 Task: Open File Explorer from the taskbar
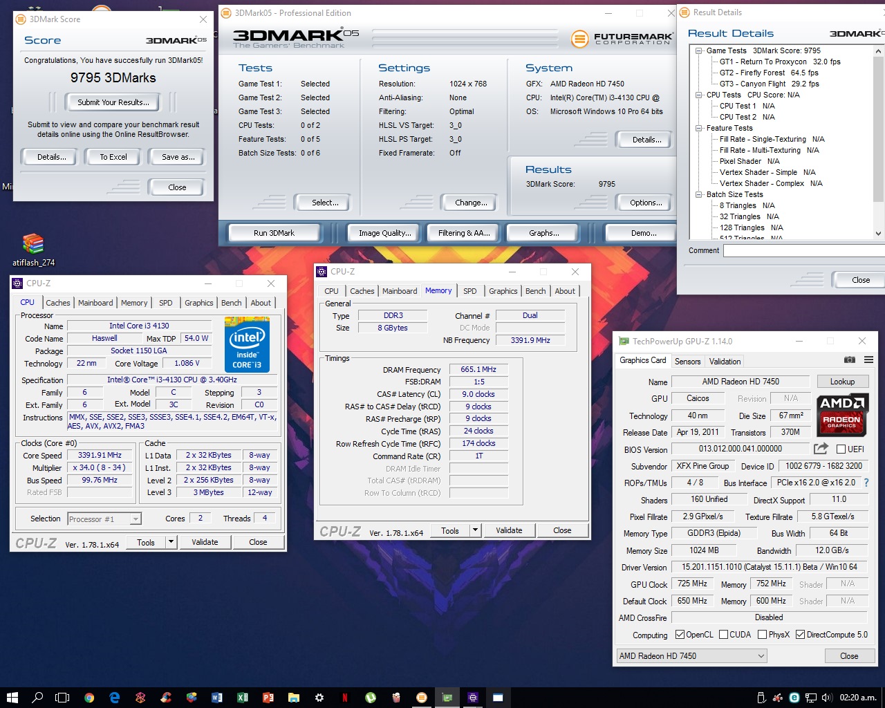293,698
